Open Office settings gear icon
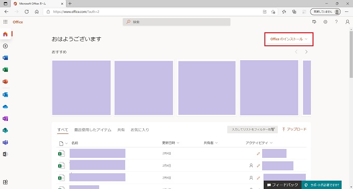This screenshot has height=189, width=353. point(325,22)
